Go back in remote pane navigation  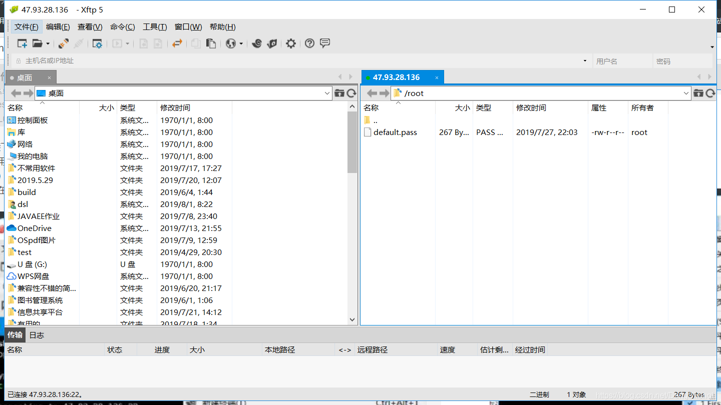372,93
